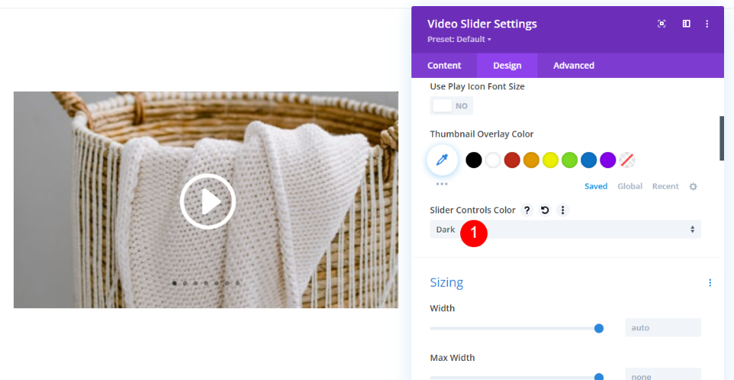Choose the blue color swatch

point(589,160)
